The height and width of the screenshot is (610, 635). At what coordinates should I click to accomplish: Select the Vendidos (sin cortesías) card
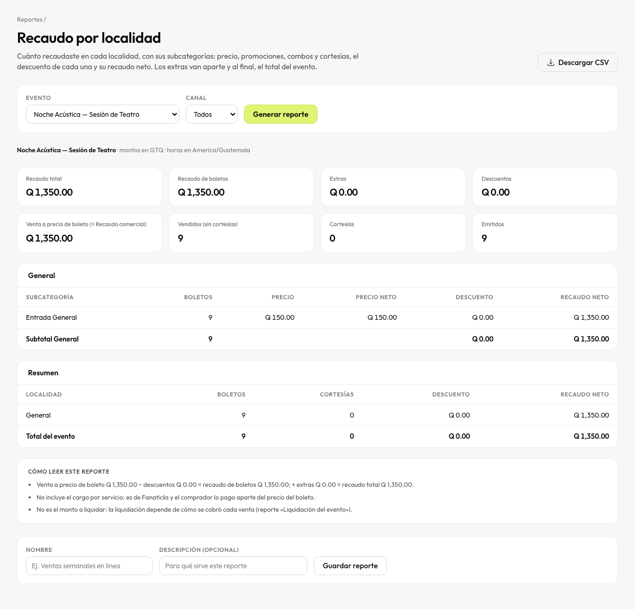pos(241,233)
